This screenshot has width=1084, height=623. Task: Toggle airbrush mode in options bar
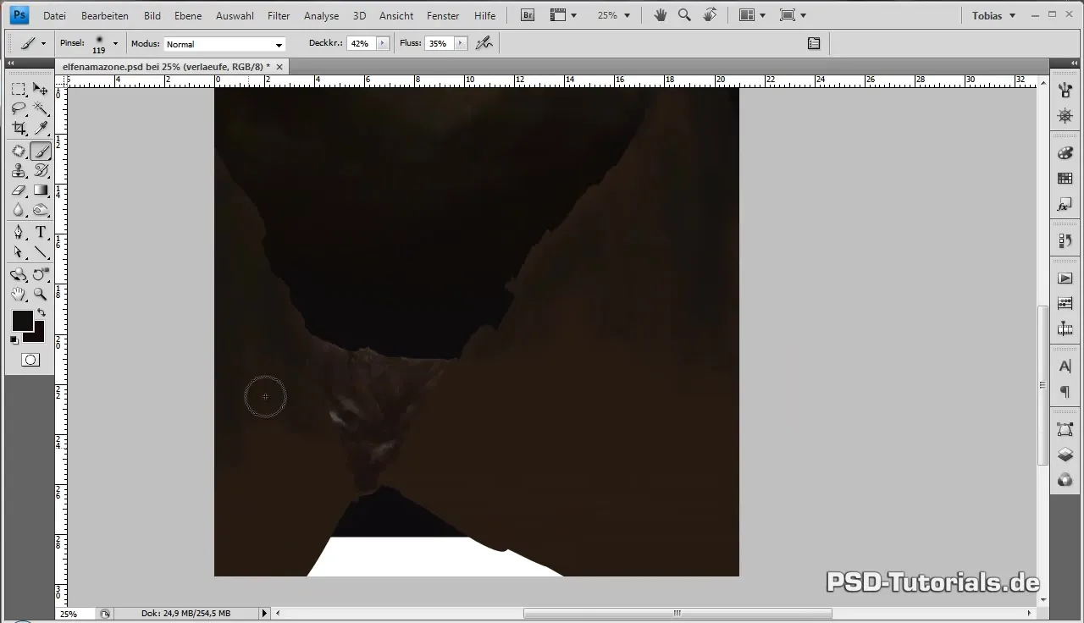484,43
